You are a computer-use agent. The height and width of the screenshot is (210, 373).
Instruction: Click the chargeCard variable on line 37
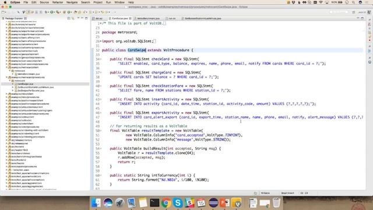[161, 72]
